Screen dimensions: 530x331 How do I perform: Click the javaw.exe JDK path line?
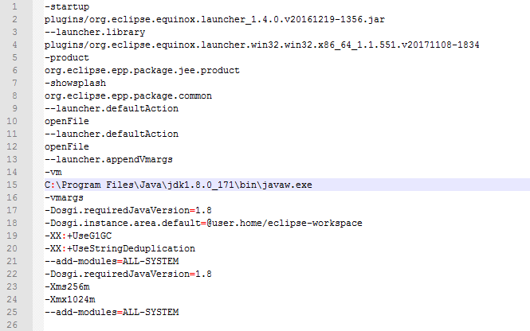pos(179,185)
